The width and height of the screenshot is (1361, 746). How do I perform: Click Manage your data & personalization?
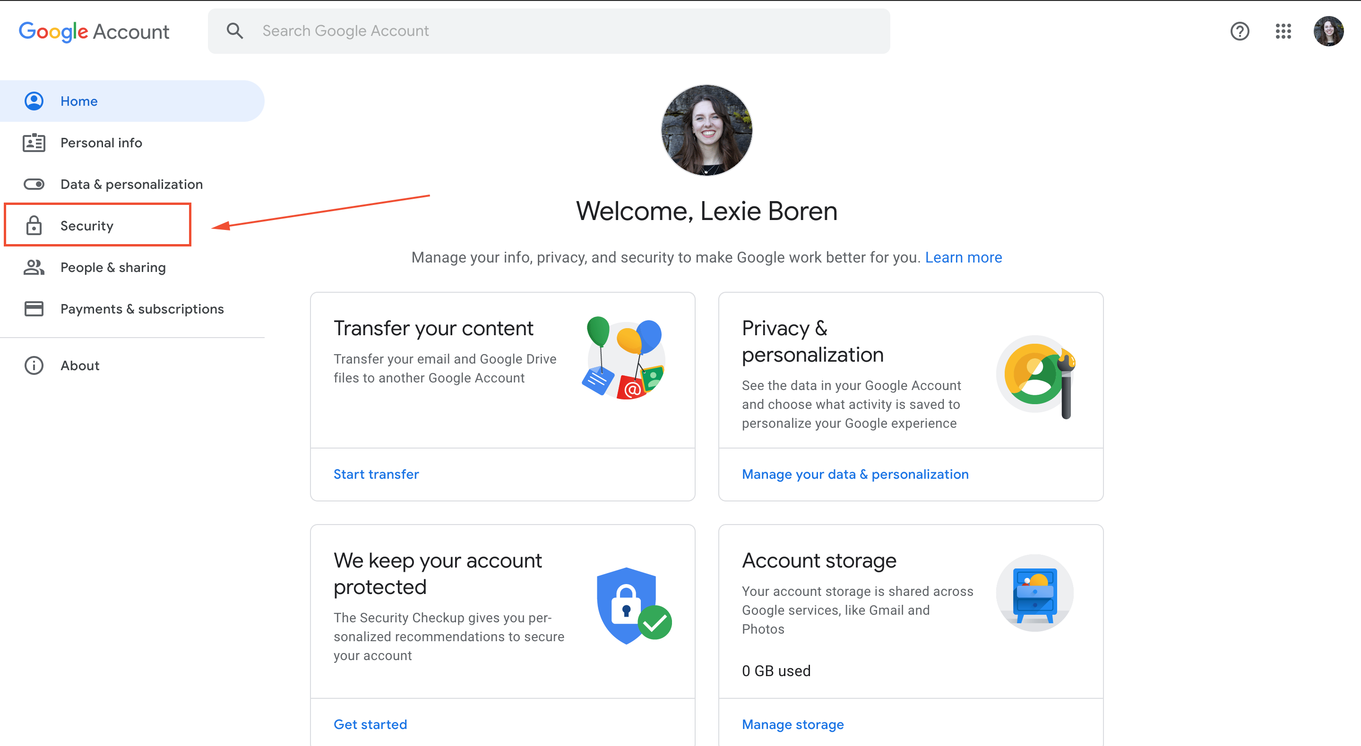855,474
